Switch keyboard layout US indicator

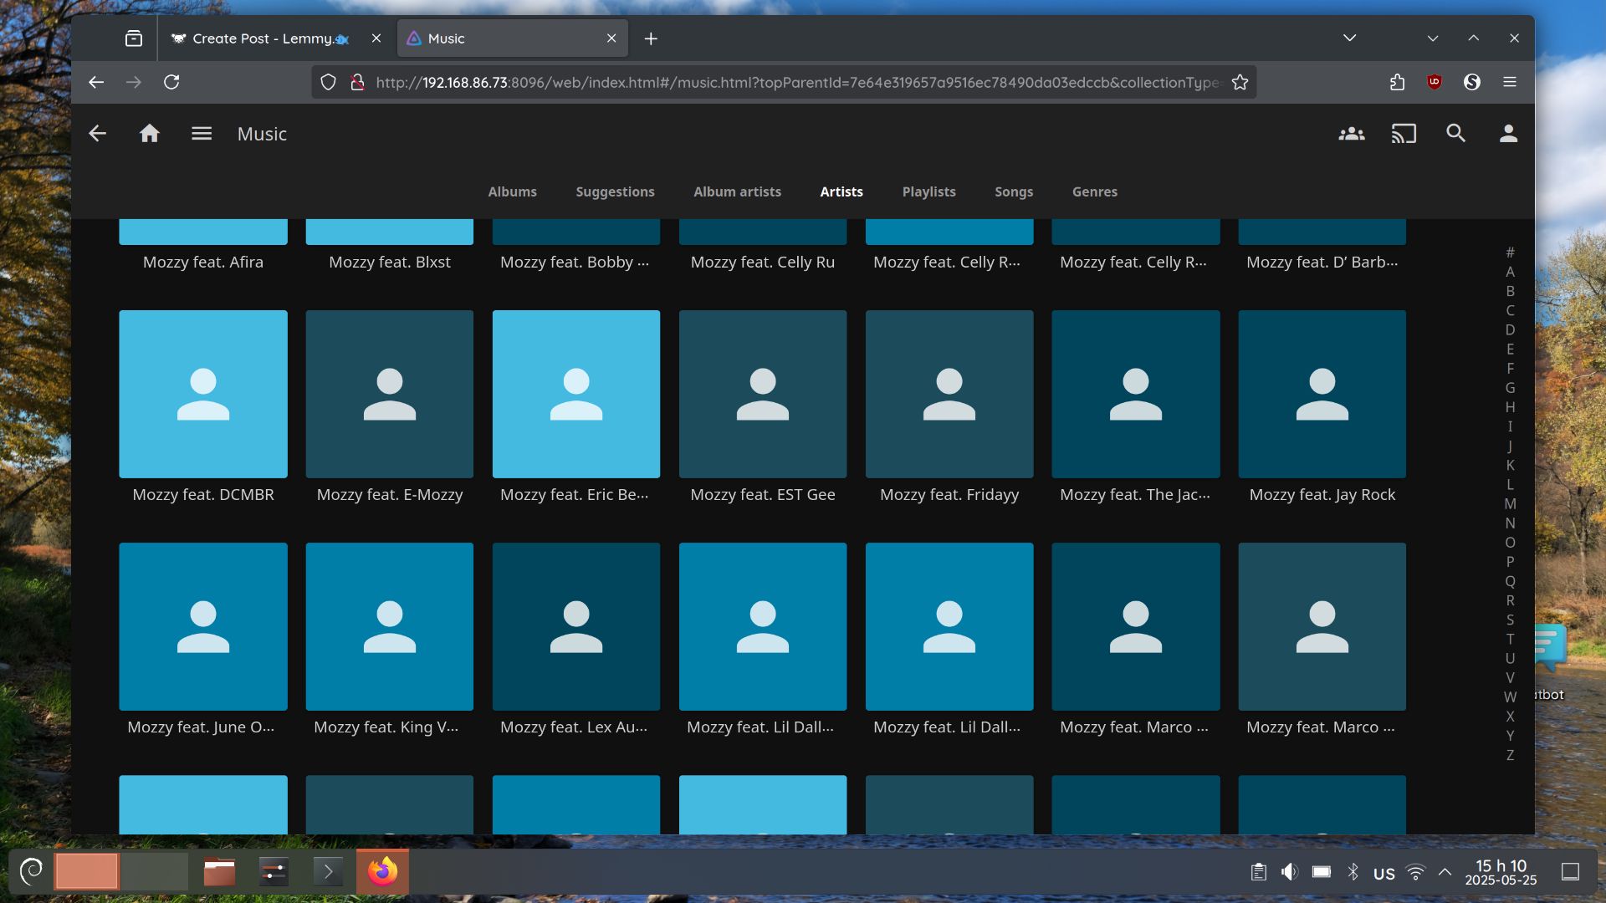click(x=1384, y=873)
